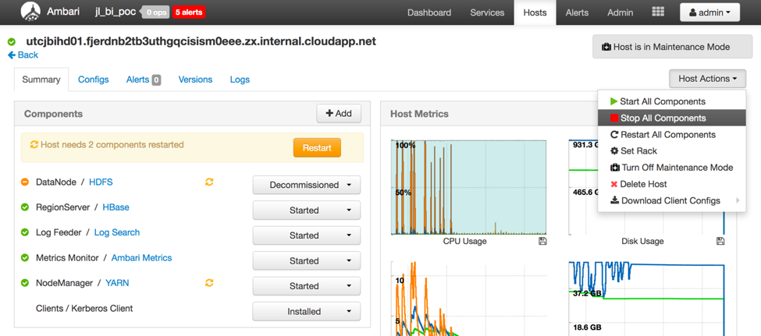This screenshot has height=336, width=761.
Task: Select Stop All Components menu item
Action: (x=663, y=118)
